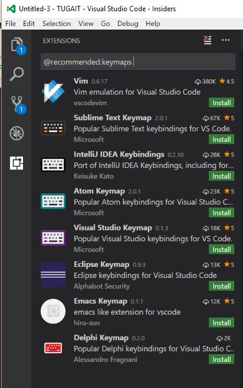
Task: Click the vscodevim publisher name
Action: point(90,103)
